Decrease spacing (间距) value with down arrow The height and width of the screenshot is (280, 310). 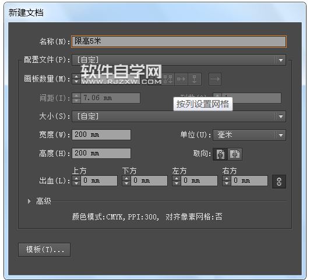click(76, 101)
